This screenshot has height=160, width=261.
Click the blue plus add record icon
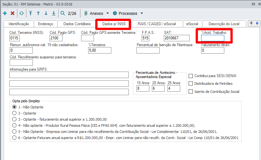point(5,13)
